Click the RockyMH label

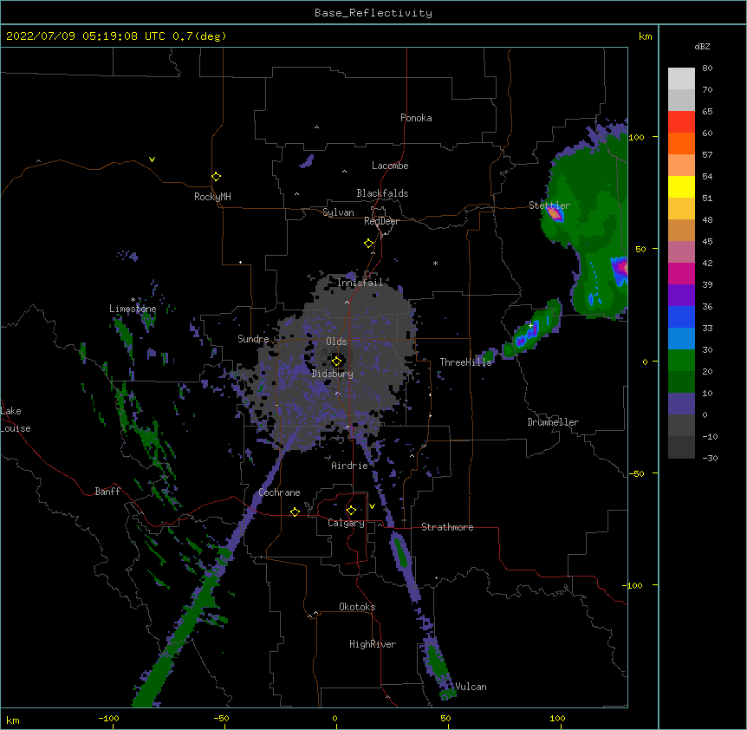(x=212, y=197)
